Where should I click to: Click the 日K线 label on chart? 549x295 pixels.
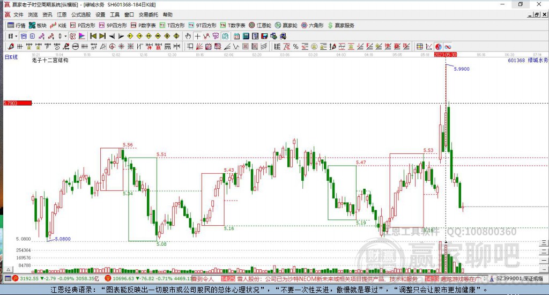coord(11,57)
